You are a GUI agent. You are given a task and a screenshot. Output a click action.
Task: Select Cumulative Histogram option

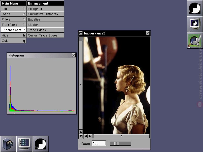45,14
